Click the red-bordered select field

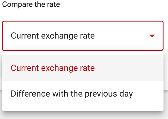pos(83,36)
